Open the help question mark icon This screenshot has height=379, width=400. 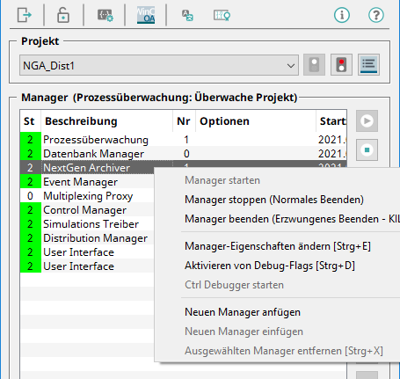[376, 15]
